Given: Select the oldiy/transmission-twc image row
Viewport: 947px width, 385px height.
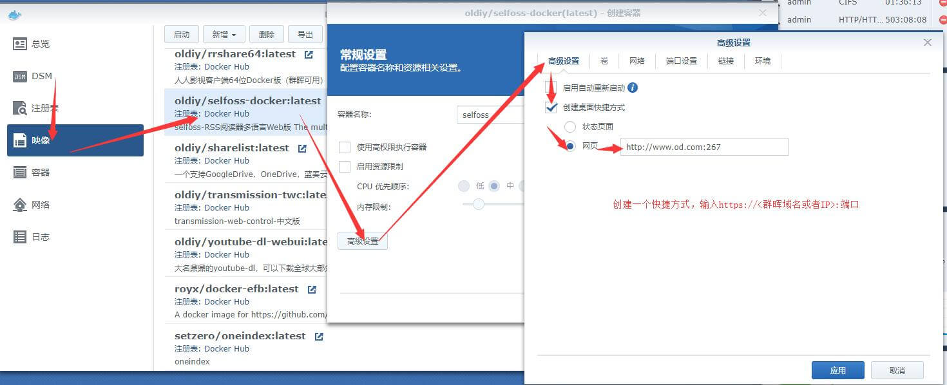Looking at the screenshot, I should tap(245, 207).
